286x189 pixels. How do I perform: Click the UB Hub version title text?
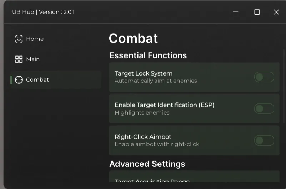[43, 12]
